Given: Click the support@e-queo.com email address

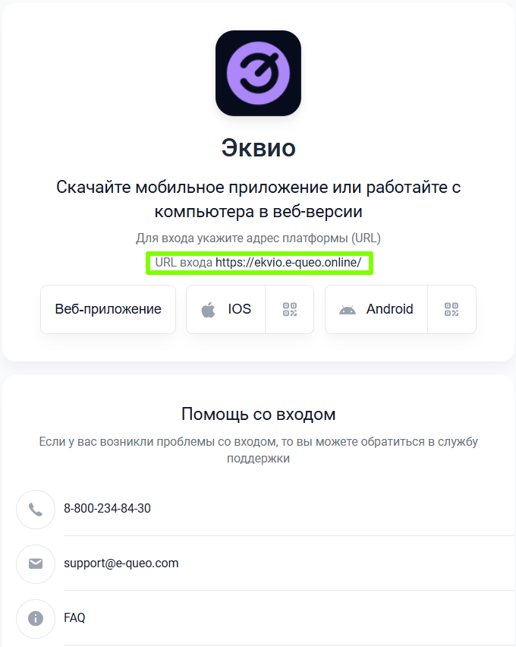Looking at the screenshot, I should (x=121, y=563).
